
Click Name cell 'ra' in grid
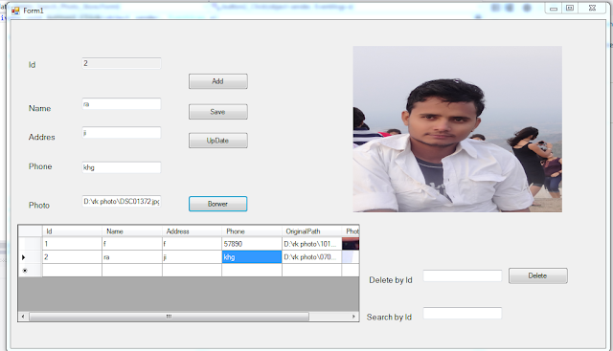132,257
